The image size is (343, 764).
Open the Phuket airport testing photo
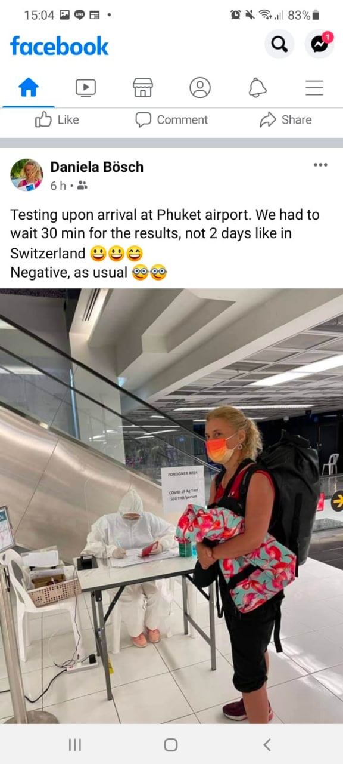[171, 506]
